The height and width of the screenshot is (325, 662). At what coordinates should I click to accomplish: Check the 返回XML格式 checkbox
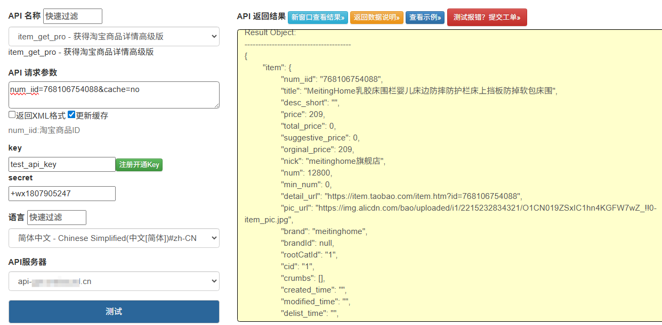12,115
